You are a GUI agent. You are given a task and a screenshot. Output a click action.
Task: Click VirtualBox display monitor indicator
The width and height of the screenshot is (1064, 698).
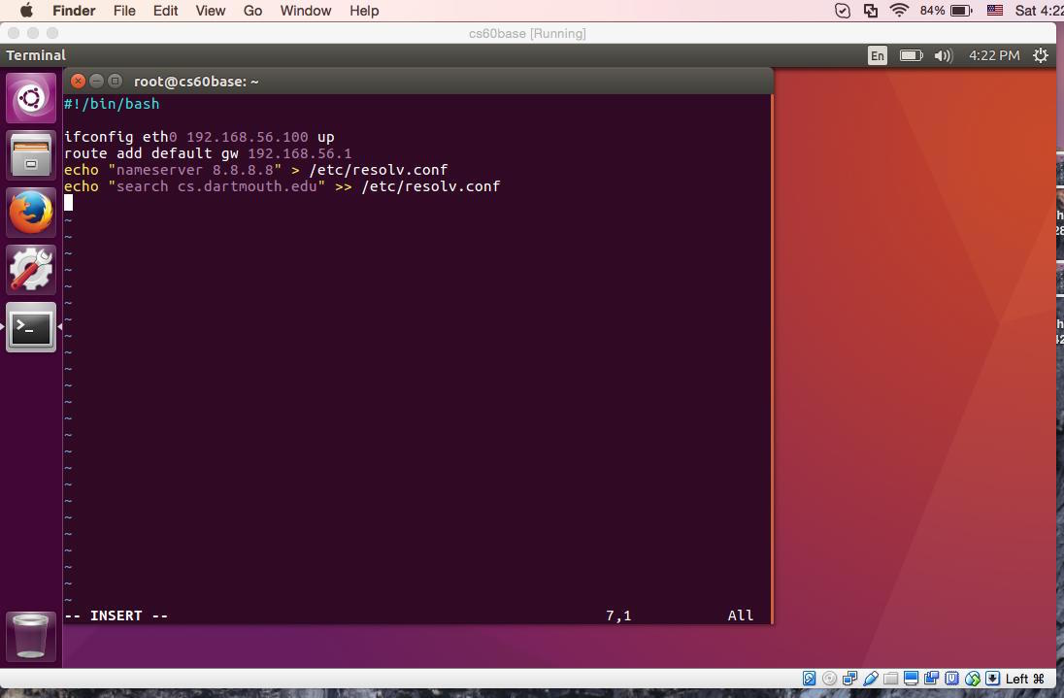tap(912, 679)
